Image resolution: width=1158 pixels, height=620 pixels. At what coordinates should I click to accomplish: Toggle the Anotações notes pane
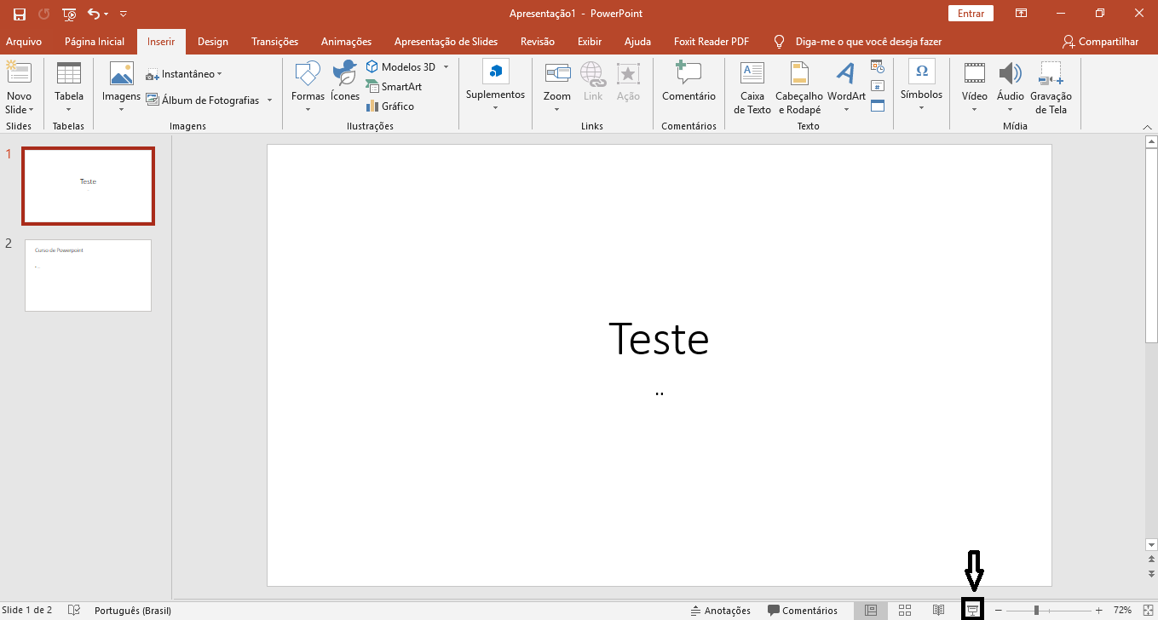pyautogui.click(x=721, y=611)
